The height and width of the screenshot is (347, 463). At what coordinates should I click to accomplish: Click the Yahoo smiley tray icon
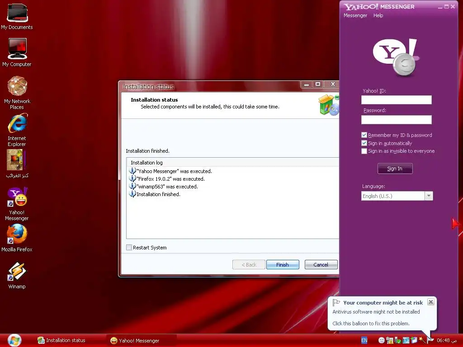[x=382, y=340]
